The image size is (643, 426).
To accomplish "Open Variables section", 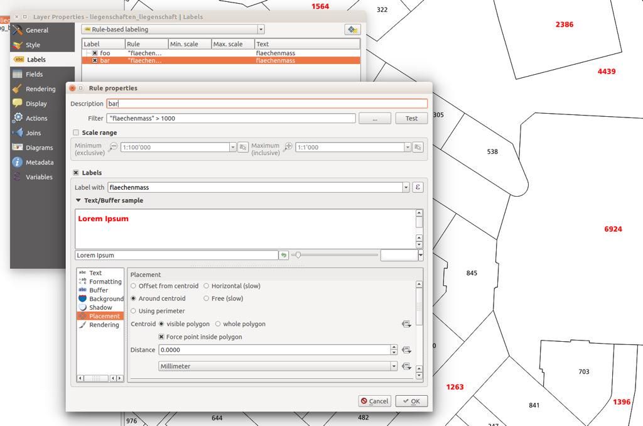I will click(39, 177).
